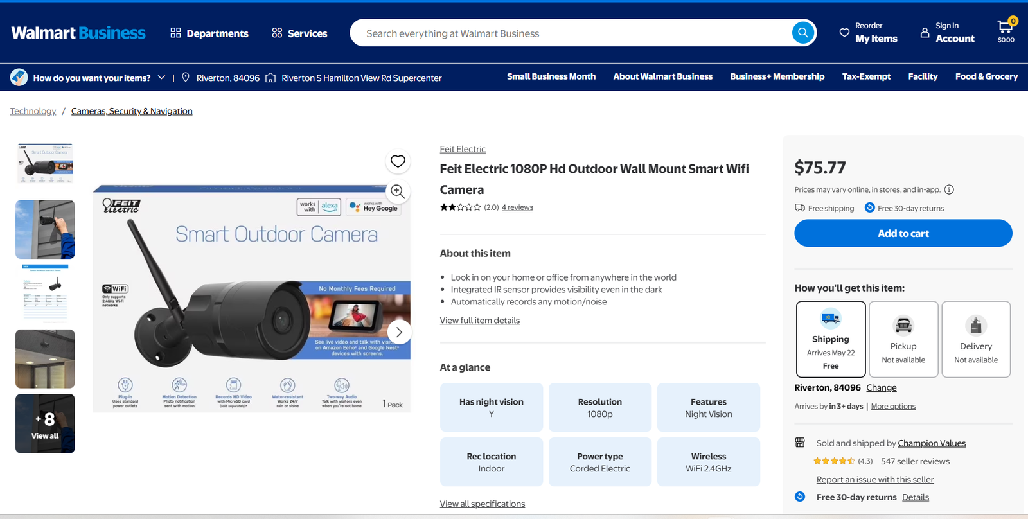The height and width of the screenshot is (519, 1028).
Task: Select the Pickup fulfillment option
Action: coord(903,339)
